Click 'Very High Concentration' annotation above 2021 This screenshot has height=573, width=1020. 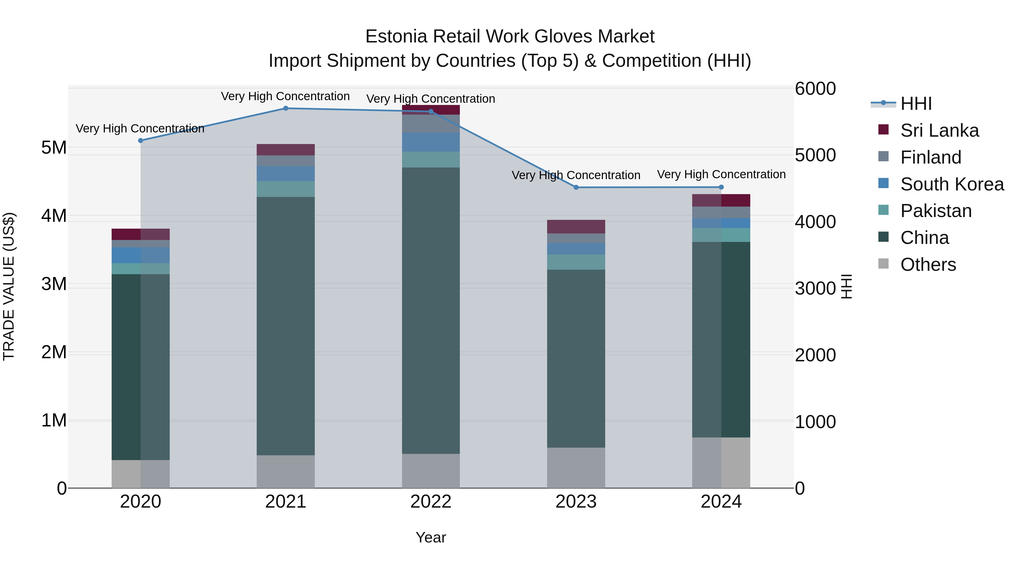coord(286,96)
